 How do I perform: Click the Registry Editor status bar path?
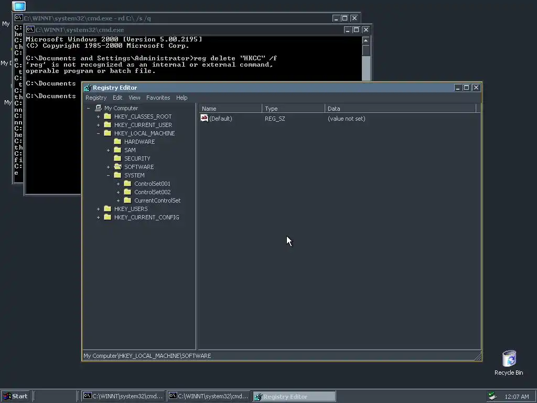tap(147, 356)
